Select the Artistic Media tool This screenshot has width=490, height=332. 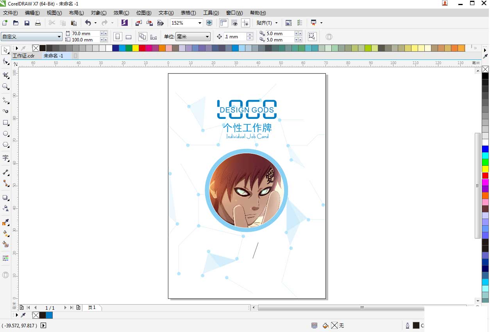pos(5,111)
